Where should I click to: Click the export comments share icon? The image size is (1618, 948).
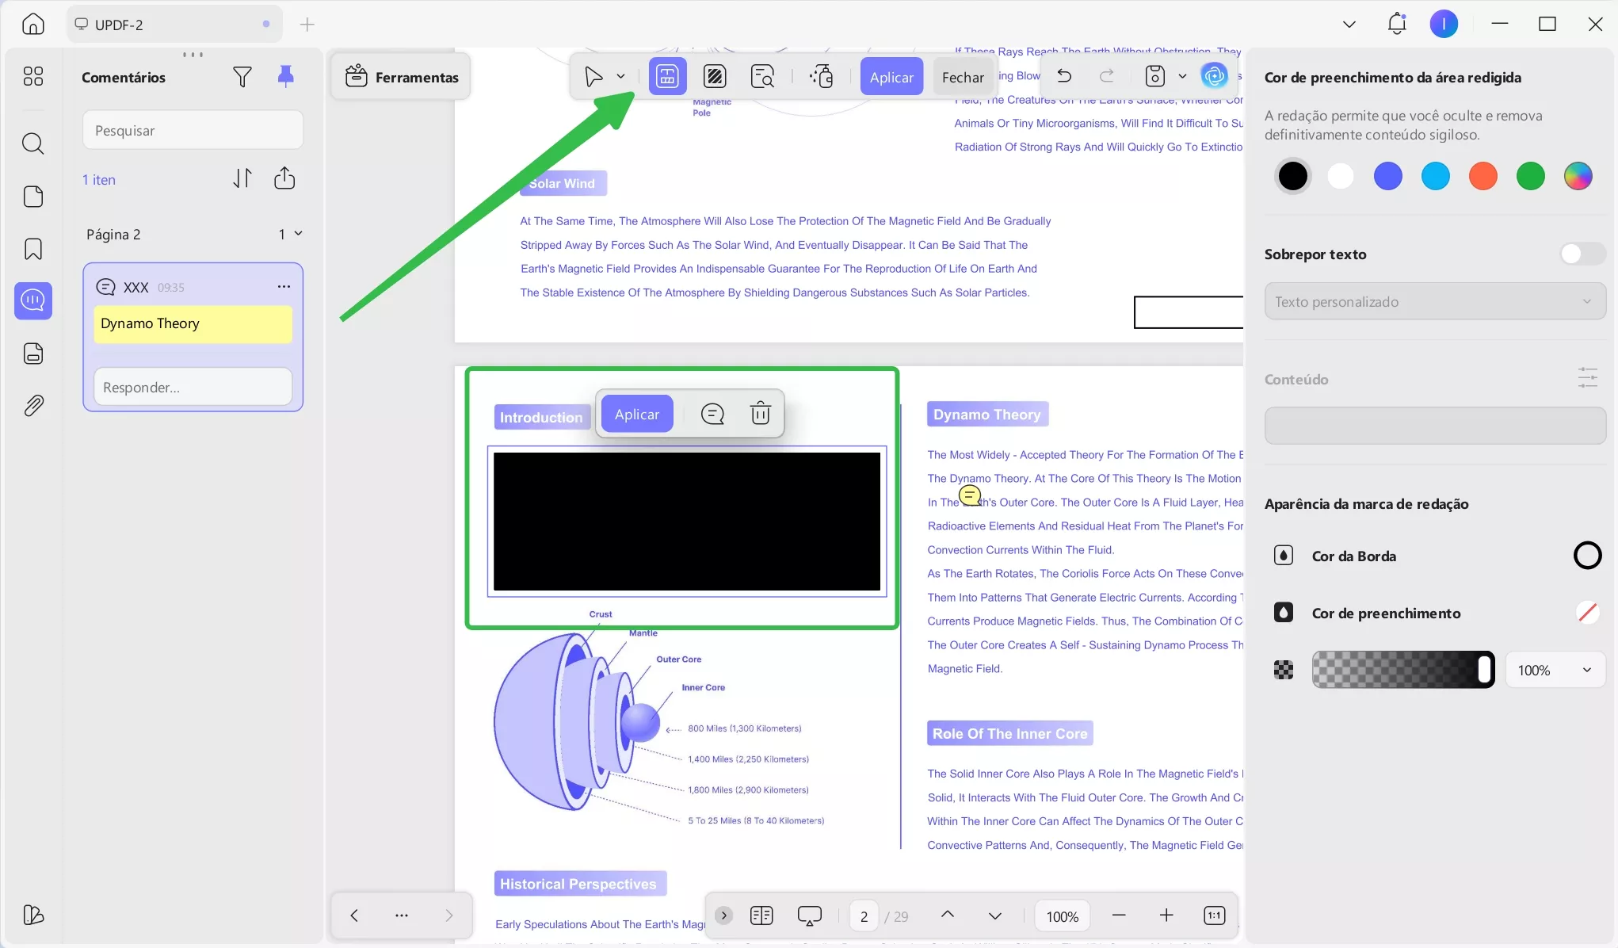pyautogui.click(x=284, y=178)
